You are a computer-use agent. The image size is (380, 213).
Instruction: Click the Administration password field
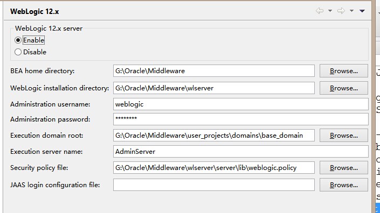[x=240, y=119]
